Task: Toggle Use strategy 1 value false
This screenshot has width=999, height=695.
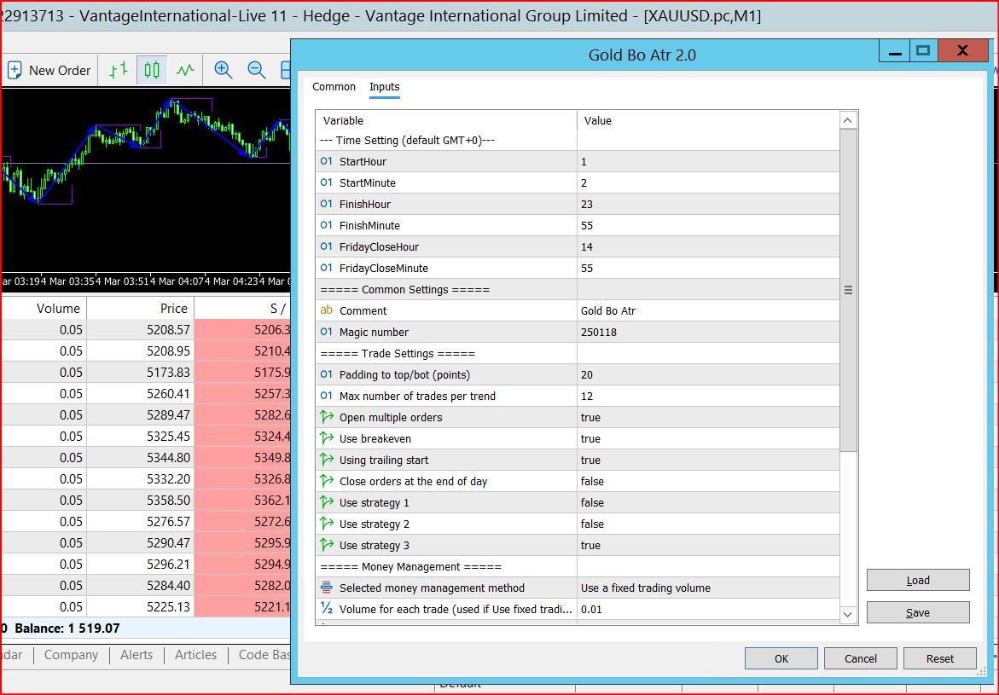Action: click(708, 502)
